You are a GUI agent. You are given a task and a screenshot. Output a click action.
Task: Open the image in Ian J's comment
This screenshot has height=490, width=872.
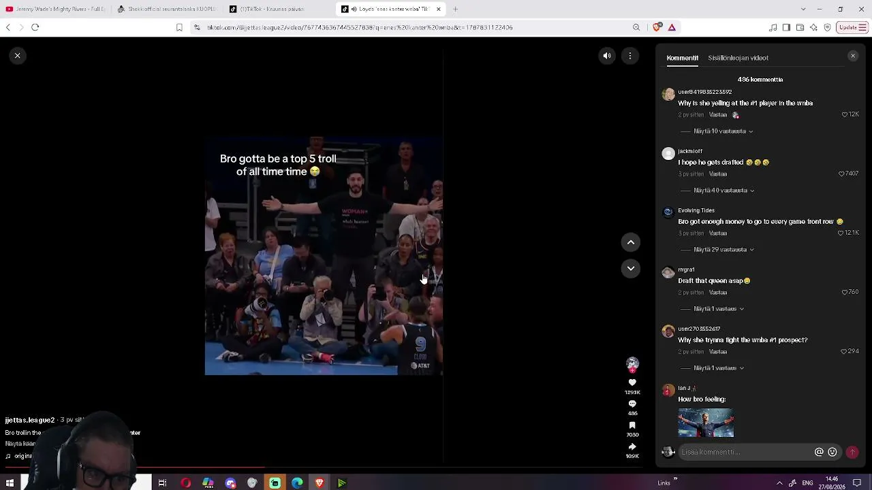click(x=706, y=423)
